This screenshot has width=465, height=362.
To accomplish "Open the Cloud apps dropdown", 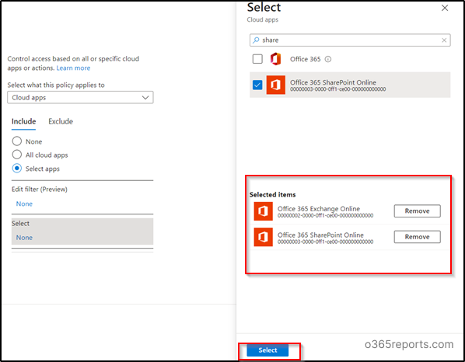I will [x=80, y=97].
